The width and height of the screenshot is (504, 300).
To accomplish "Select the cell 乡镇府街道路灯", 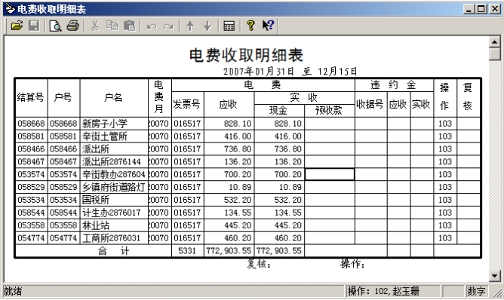I will click(113, 187).
